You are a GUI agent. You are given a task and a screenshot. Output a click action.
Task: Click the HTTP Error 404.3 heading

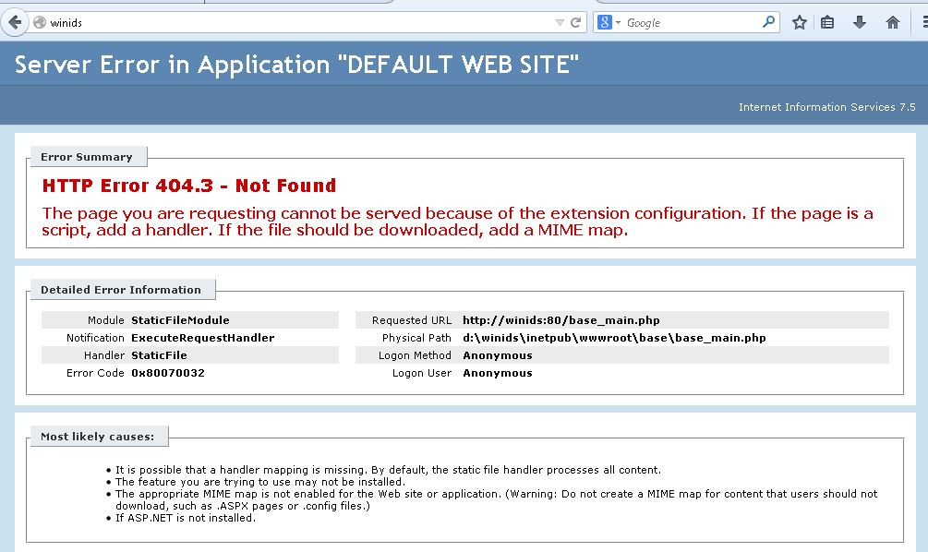pyautogui.click(x=189, y=186)
